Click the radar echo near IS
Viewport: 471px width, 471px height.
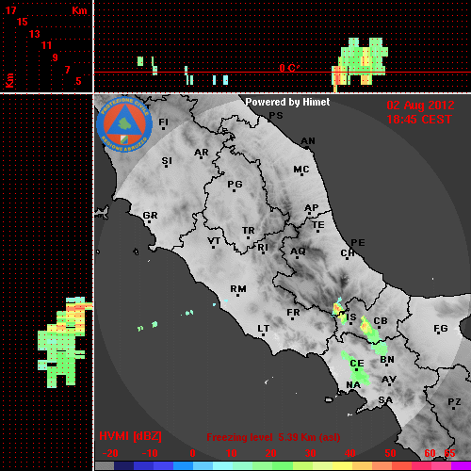coord(339,311)
